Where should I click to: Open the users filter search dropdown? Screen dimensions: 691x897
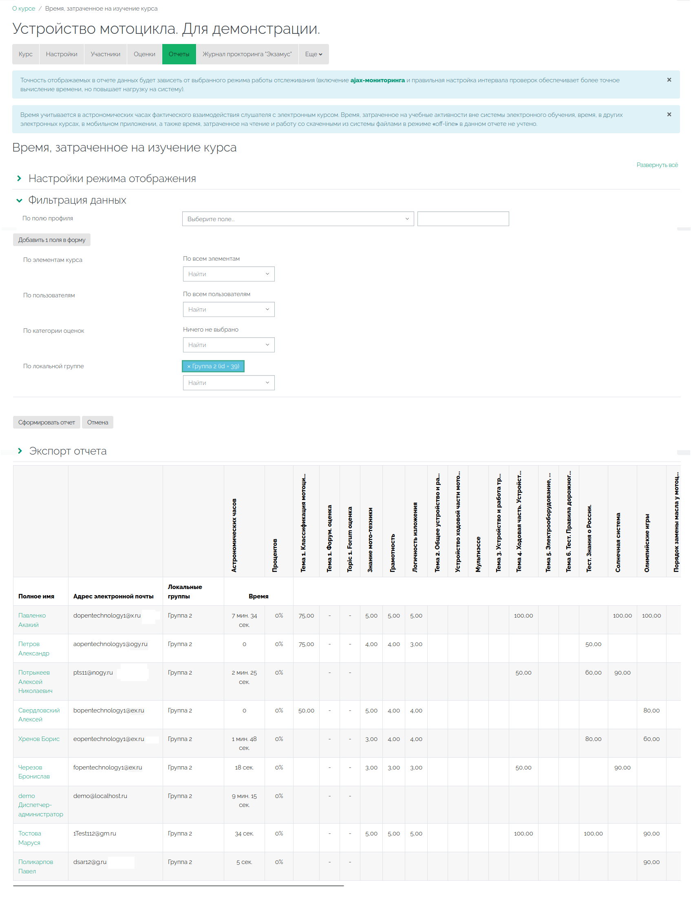(x=229, y=309)
